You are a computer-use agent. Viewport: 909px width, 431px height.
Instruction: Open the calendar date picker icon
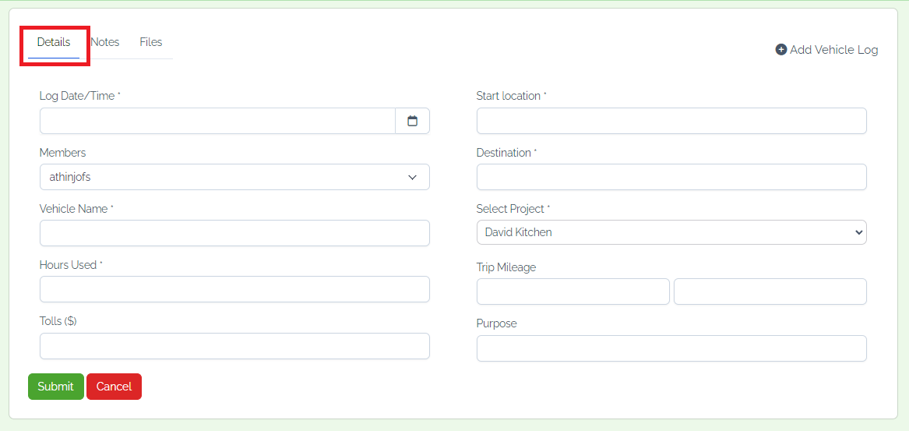(412, 121)
